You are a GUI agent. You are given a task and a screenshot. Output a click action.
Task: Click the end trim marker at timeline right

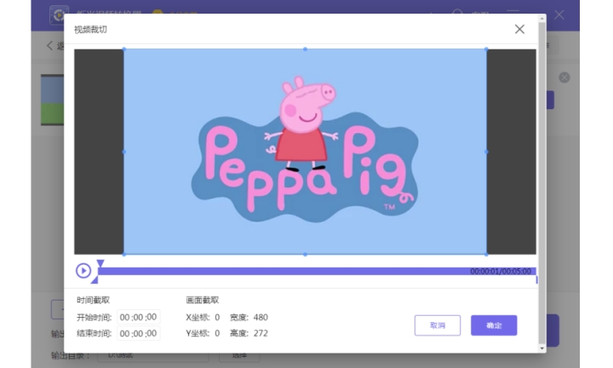536,279
